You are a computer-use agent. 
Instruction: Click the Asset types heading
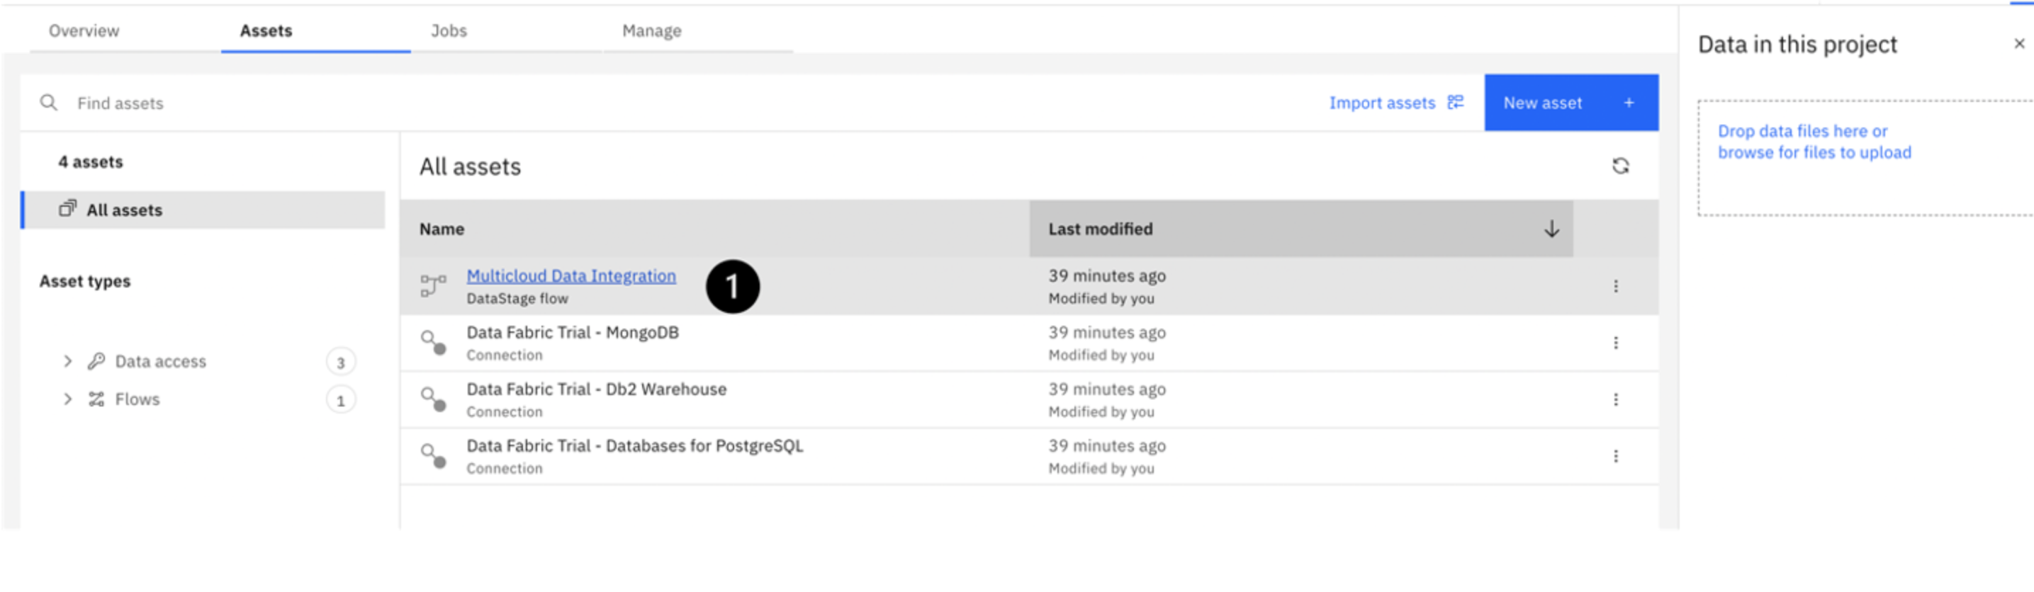84,281
